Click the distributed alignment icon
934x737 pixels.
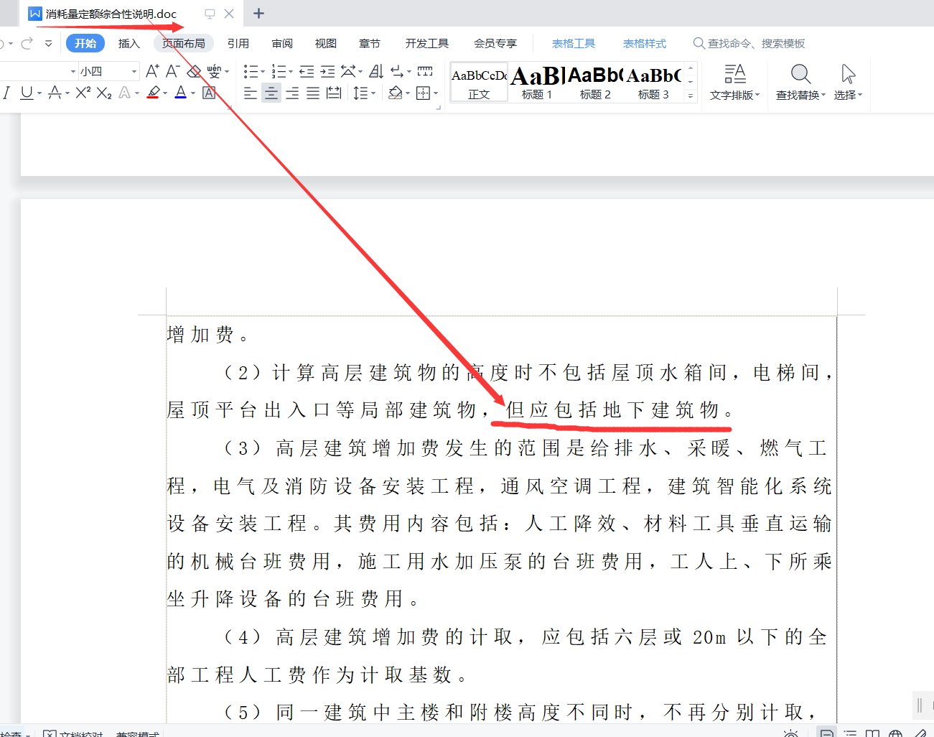tap(334, 93)
